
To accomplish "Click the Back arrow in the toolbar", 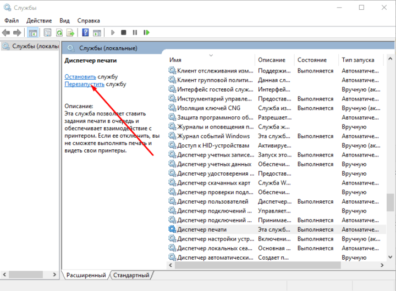I will click(7, 33).
